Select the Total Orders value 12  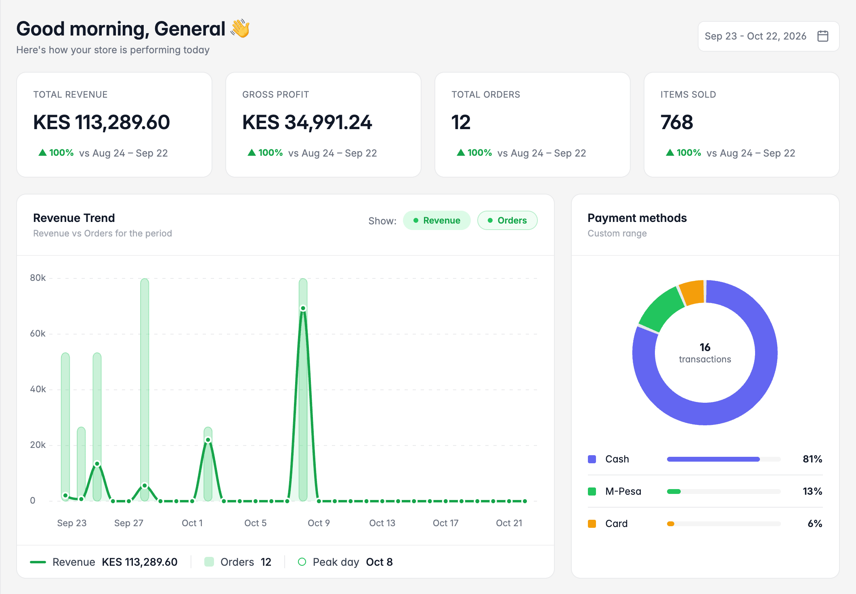(x=461, y=122)
